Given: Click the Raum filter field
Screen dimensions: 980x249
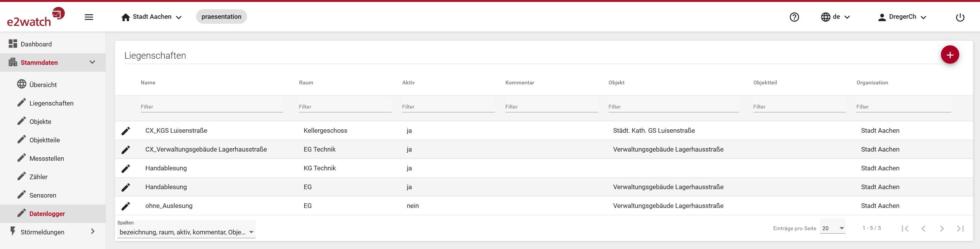Looking at the screenshot, I should click(x=345, y=107).
